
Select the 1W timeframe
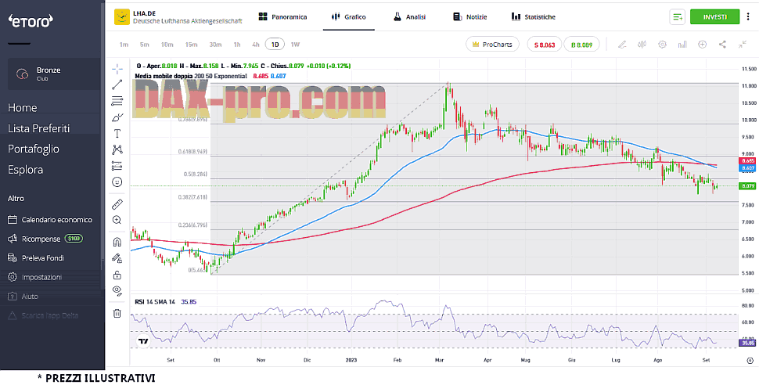pyautogui.click(x=295, y=45)
